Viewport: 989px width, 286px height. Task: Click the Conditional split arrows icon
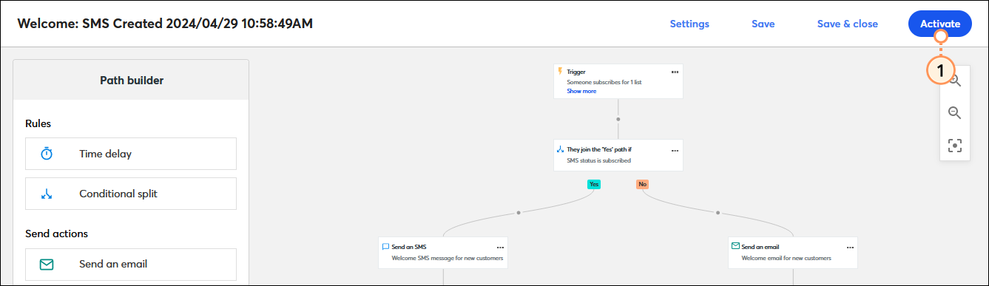[x=47, y=194]
